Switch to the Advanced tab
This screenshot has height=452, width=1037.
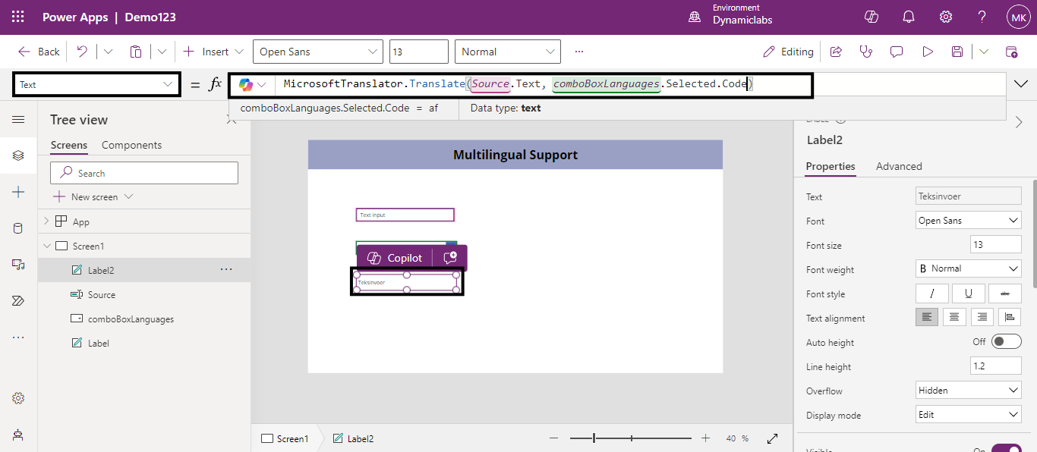pos(899,166)
